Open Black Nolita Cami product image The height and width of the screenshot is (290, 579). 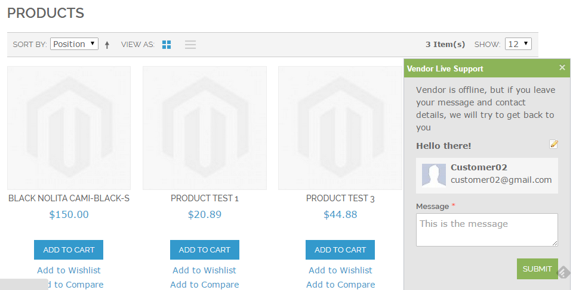click(69, 128)
